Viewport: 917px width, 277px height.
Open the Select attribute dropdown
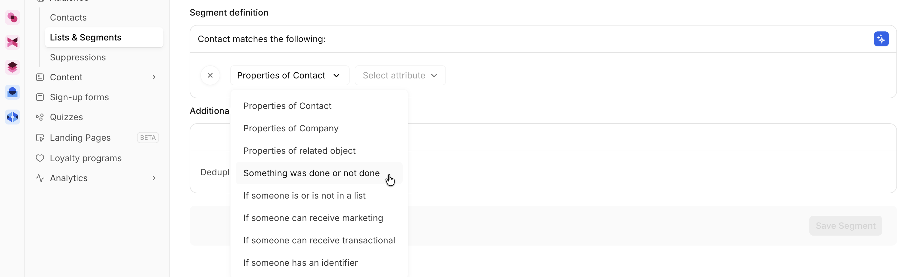(400, 75)
